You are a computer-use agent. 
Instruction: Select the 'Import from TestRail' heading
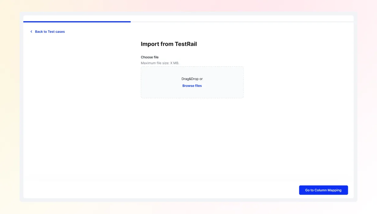(x=169, y=44)
